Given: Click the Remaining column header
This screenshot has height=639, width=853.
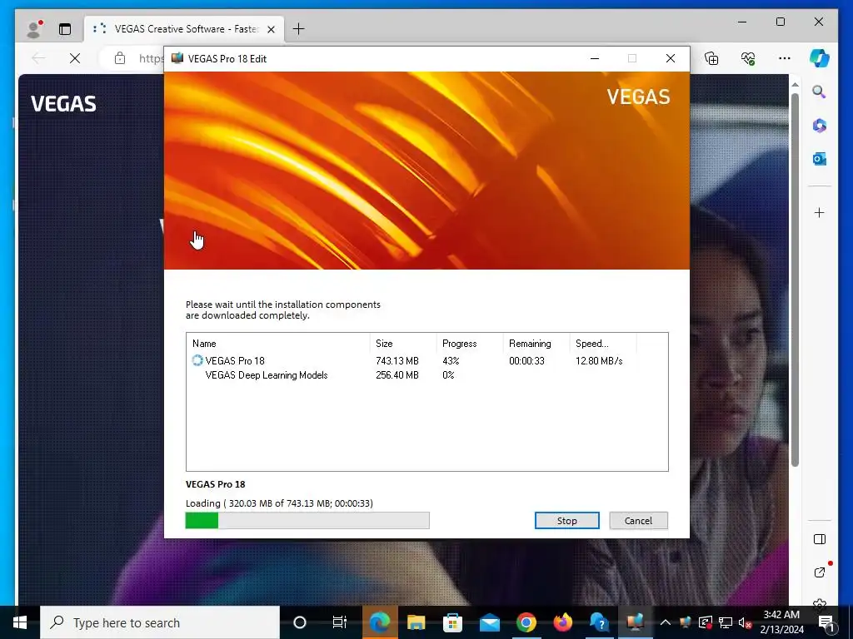Looking at the screenshot, I should tap(536, 344).
